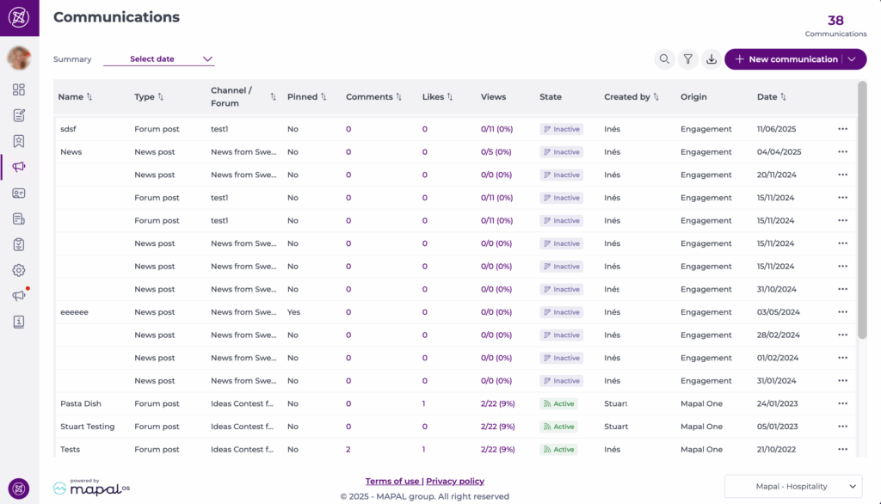The image size is (881, 504).
Task: Expand the Select date dropdown
Action: tap(159, 59)
